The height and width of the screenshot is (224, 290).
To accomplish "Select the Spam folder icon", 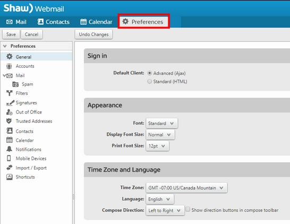I will pos(15,84).
